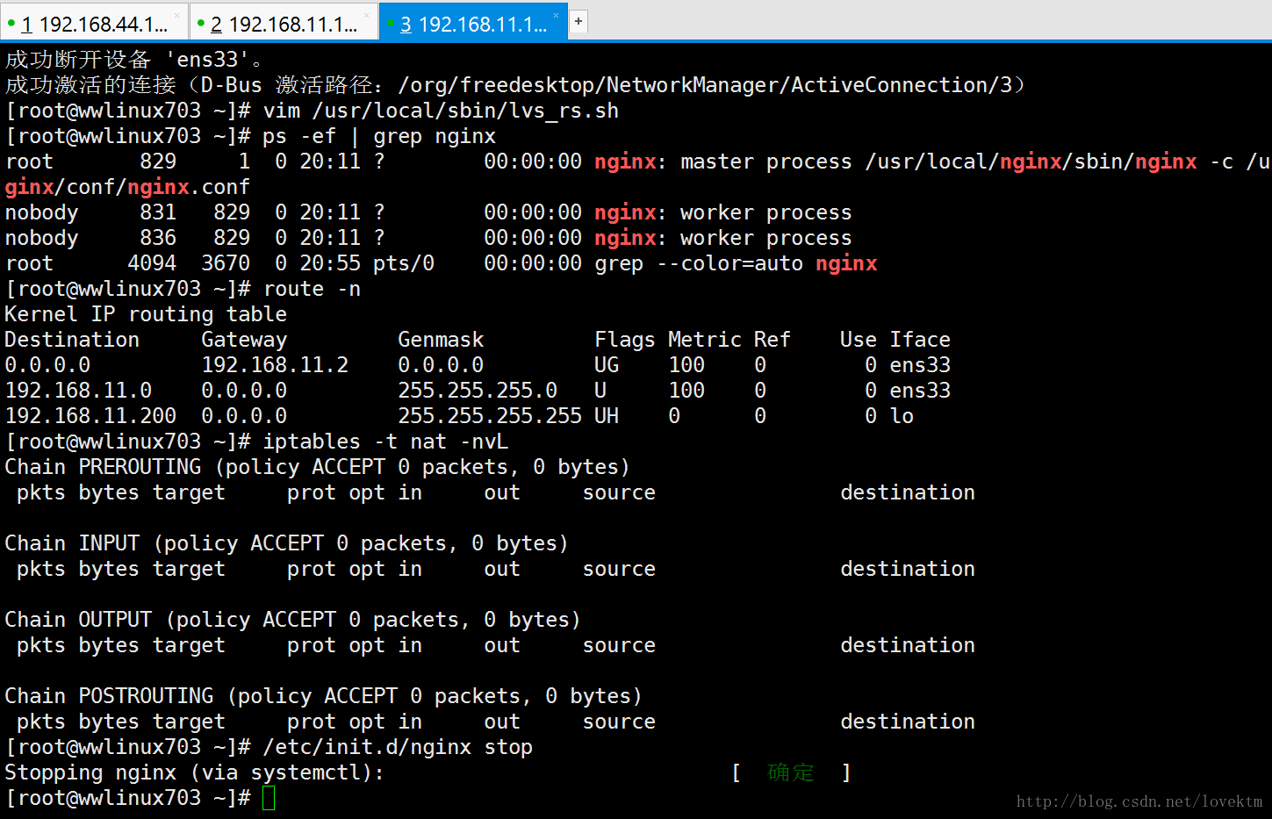The width and height of the screenshot is (1272, 819).
Task: Open a new session tab with plus button
Action: (579, 22)
